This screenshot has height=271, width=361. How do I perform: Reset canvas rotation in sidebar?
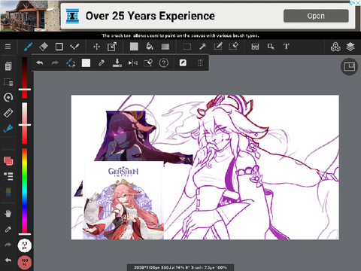8,97
